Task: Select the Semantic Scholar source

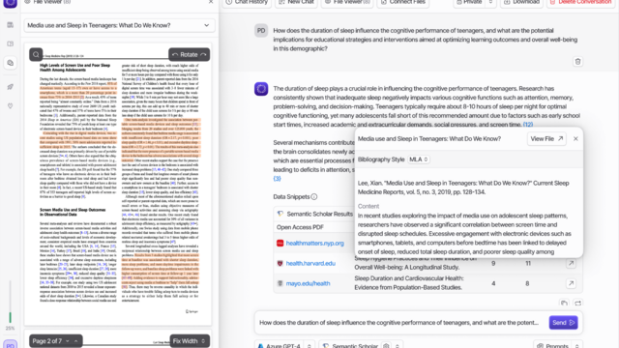Action: 351,346
